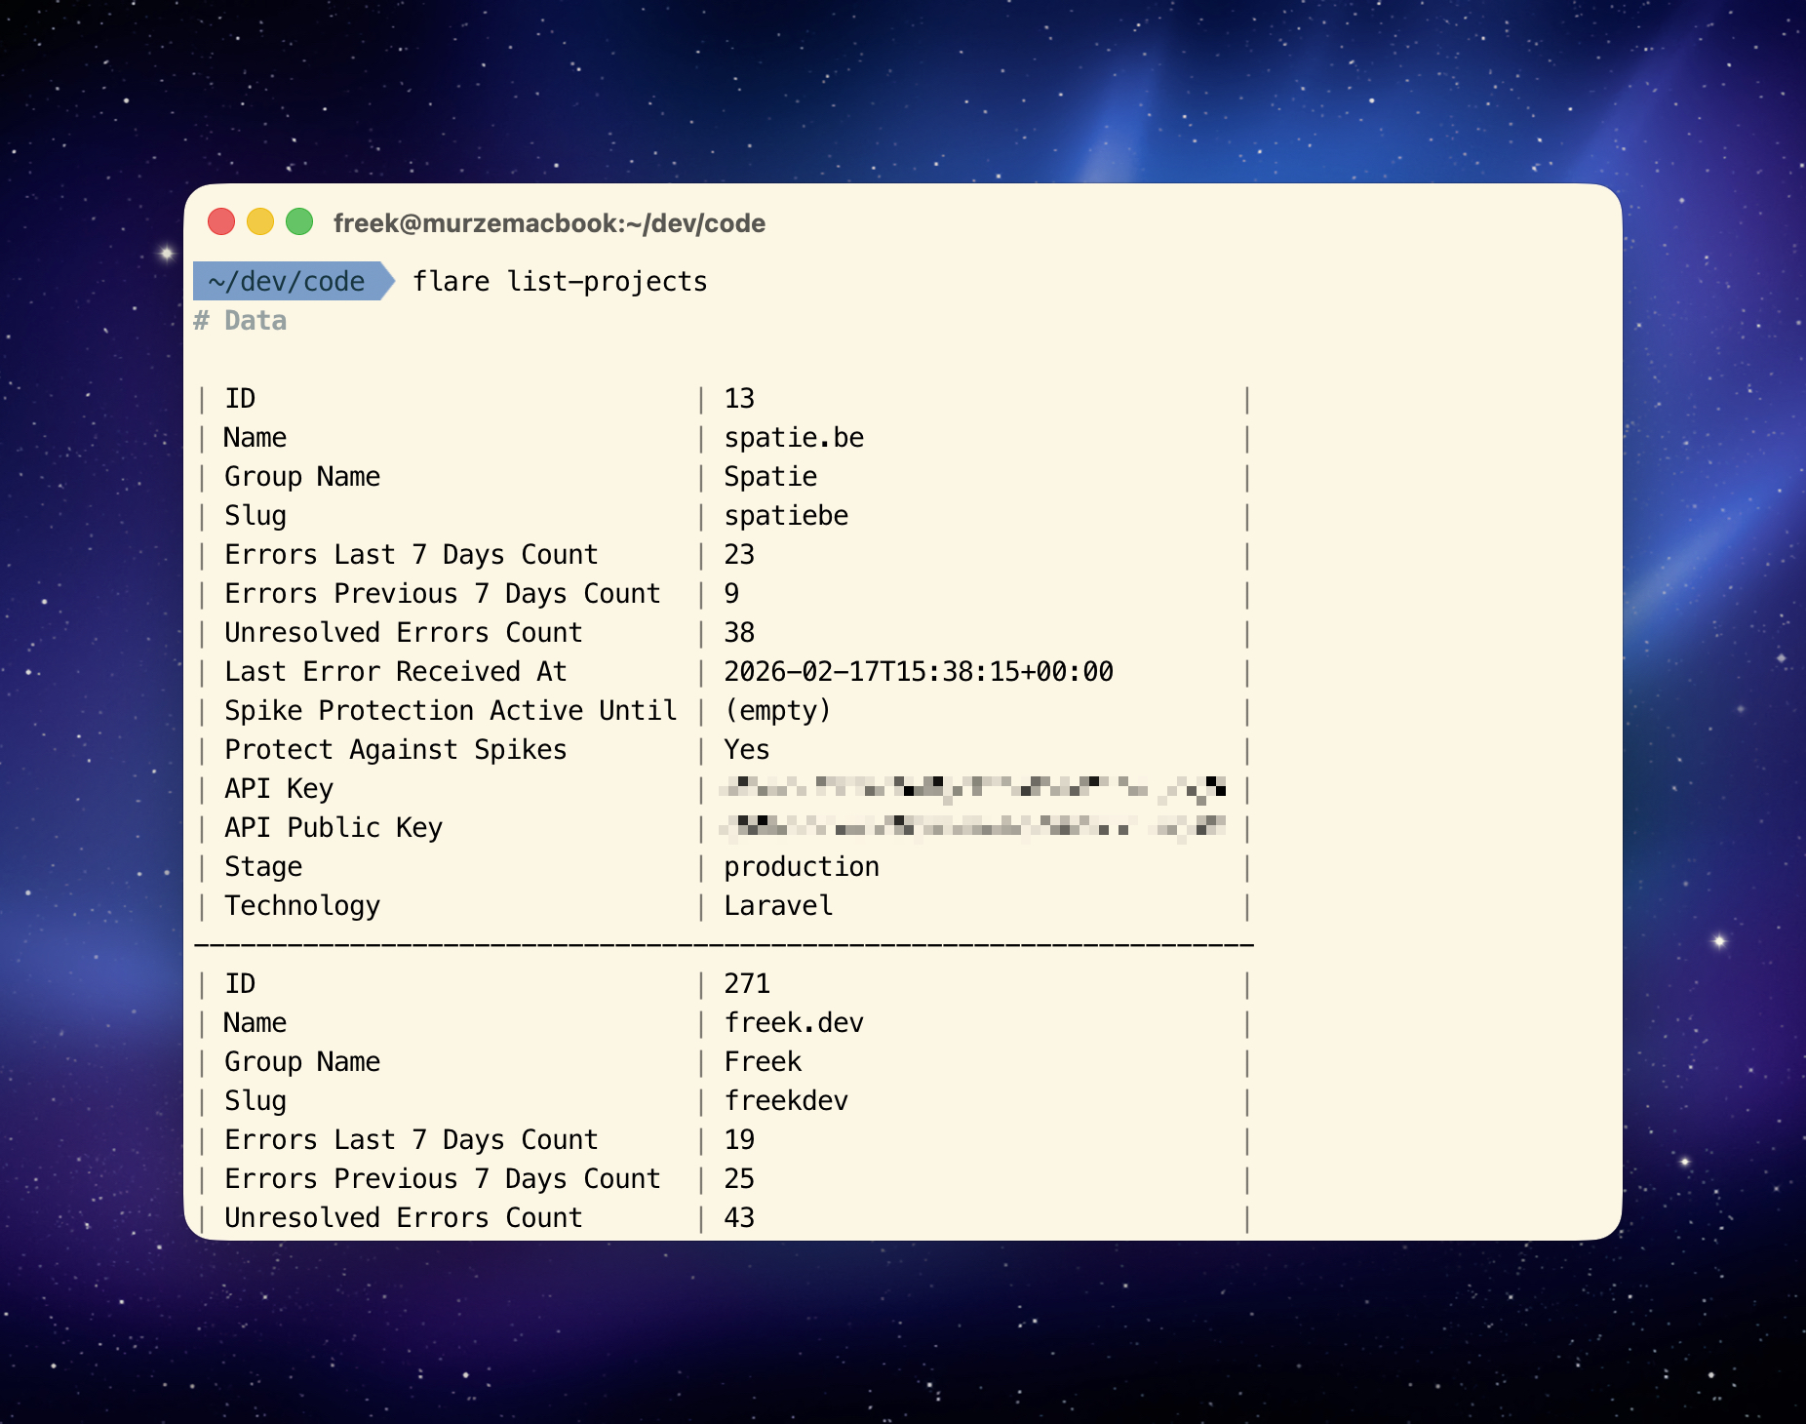Click the spatie.be project name value

tap(794, 438)
